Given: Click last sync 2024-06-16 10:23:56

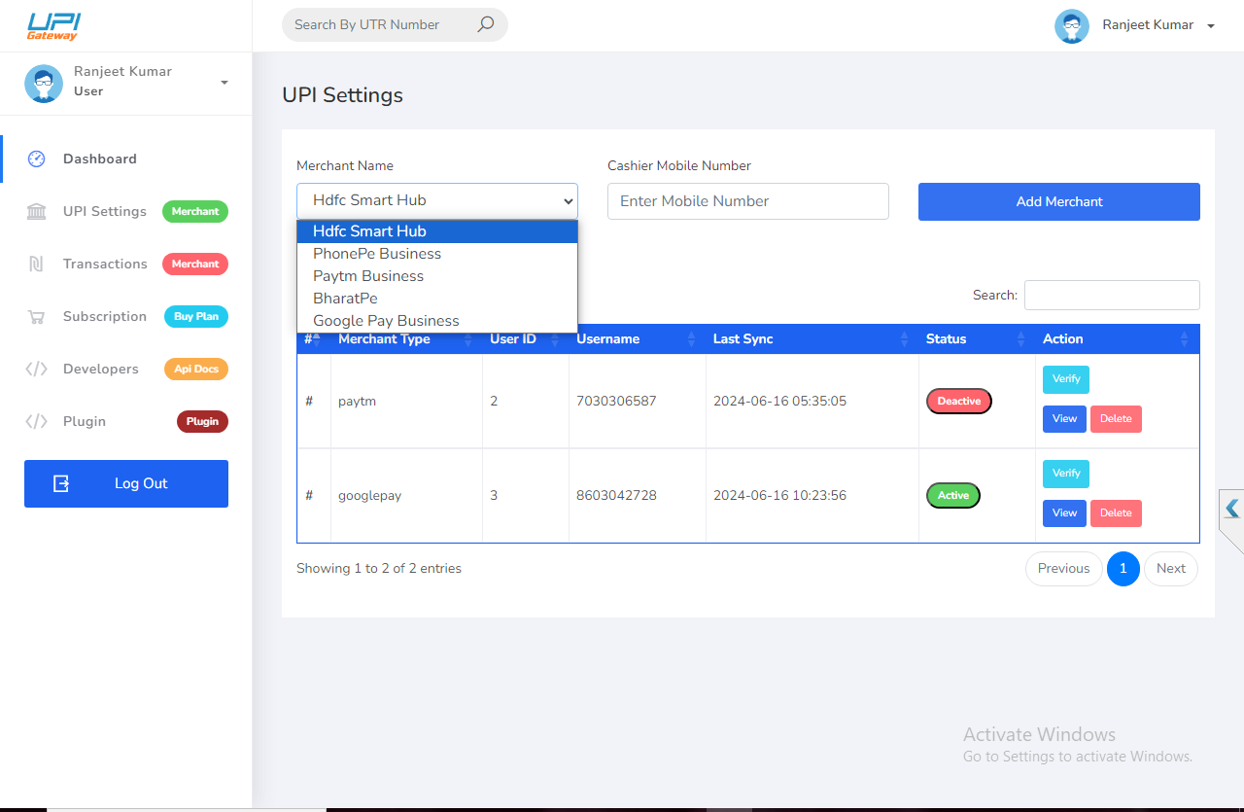Looking at the screenshot, I should (x=779, y=495).
